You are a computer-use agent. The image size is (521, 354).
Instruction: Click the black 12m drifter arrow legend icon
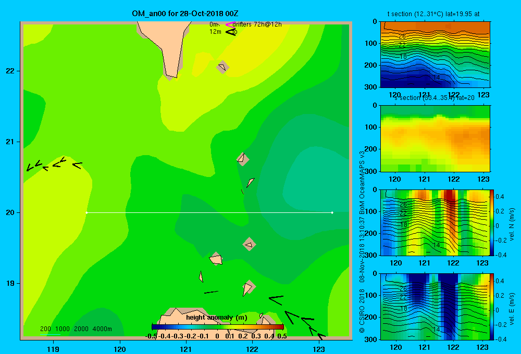[x=231, y=32]
